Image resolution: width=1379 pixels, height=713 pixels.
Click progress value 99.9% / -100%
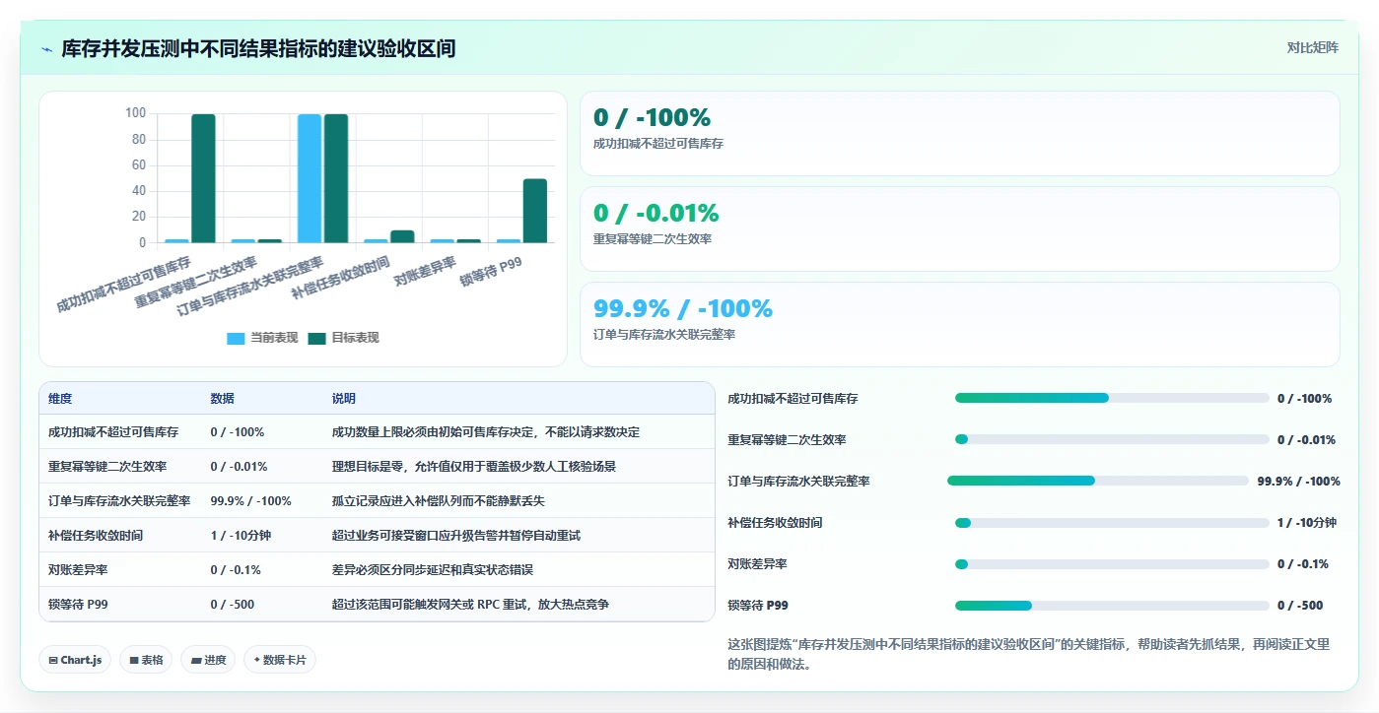(x=1298, y=482)
